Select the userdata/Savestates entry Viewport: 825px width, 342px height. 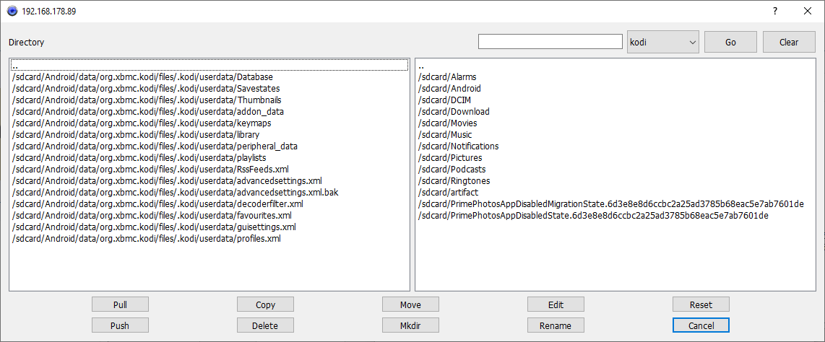[210, 89]
